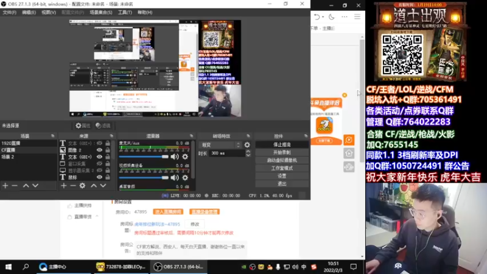Mute 麦克风/Aux using its speaker icon

(x=175, y=156)
